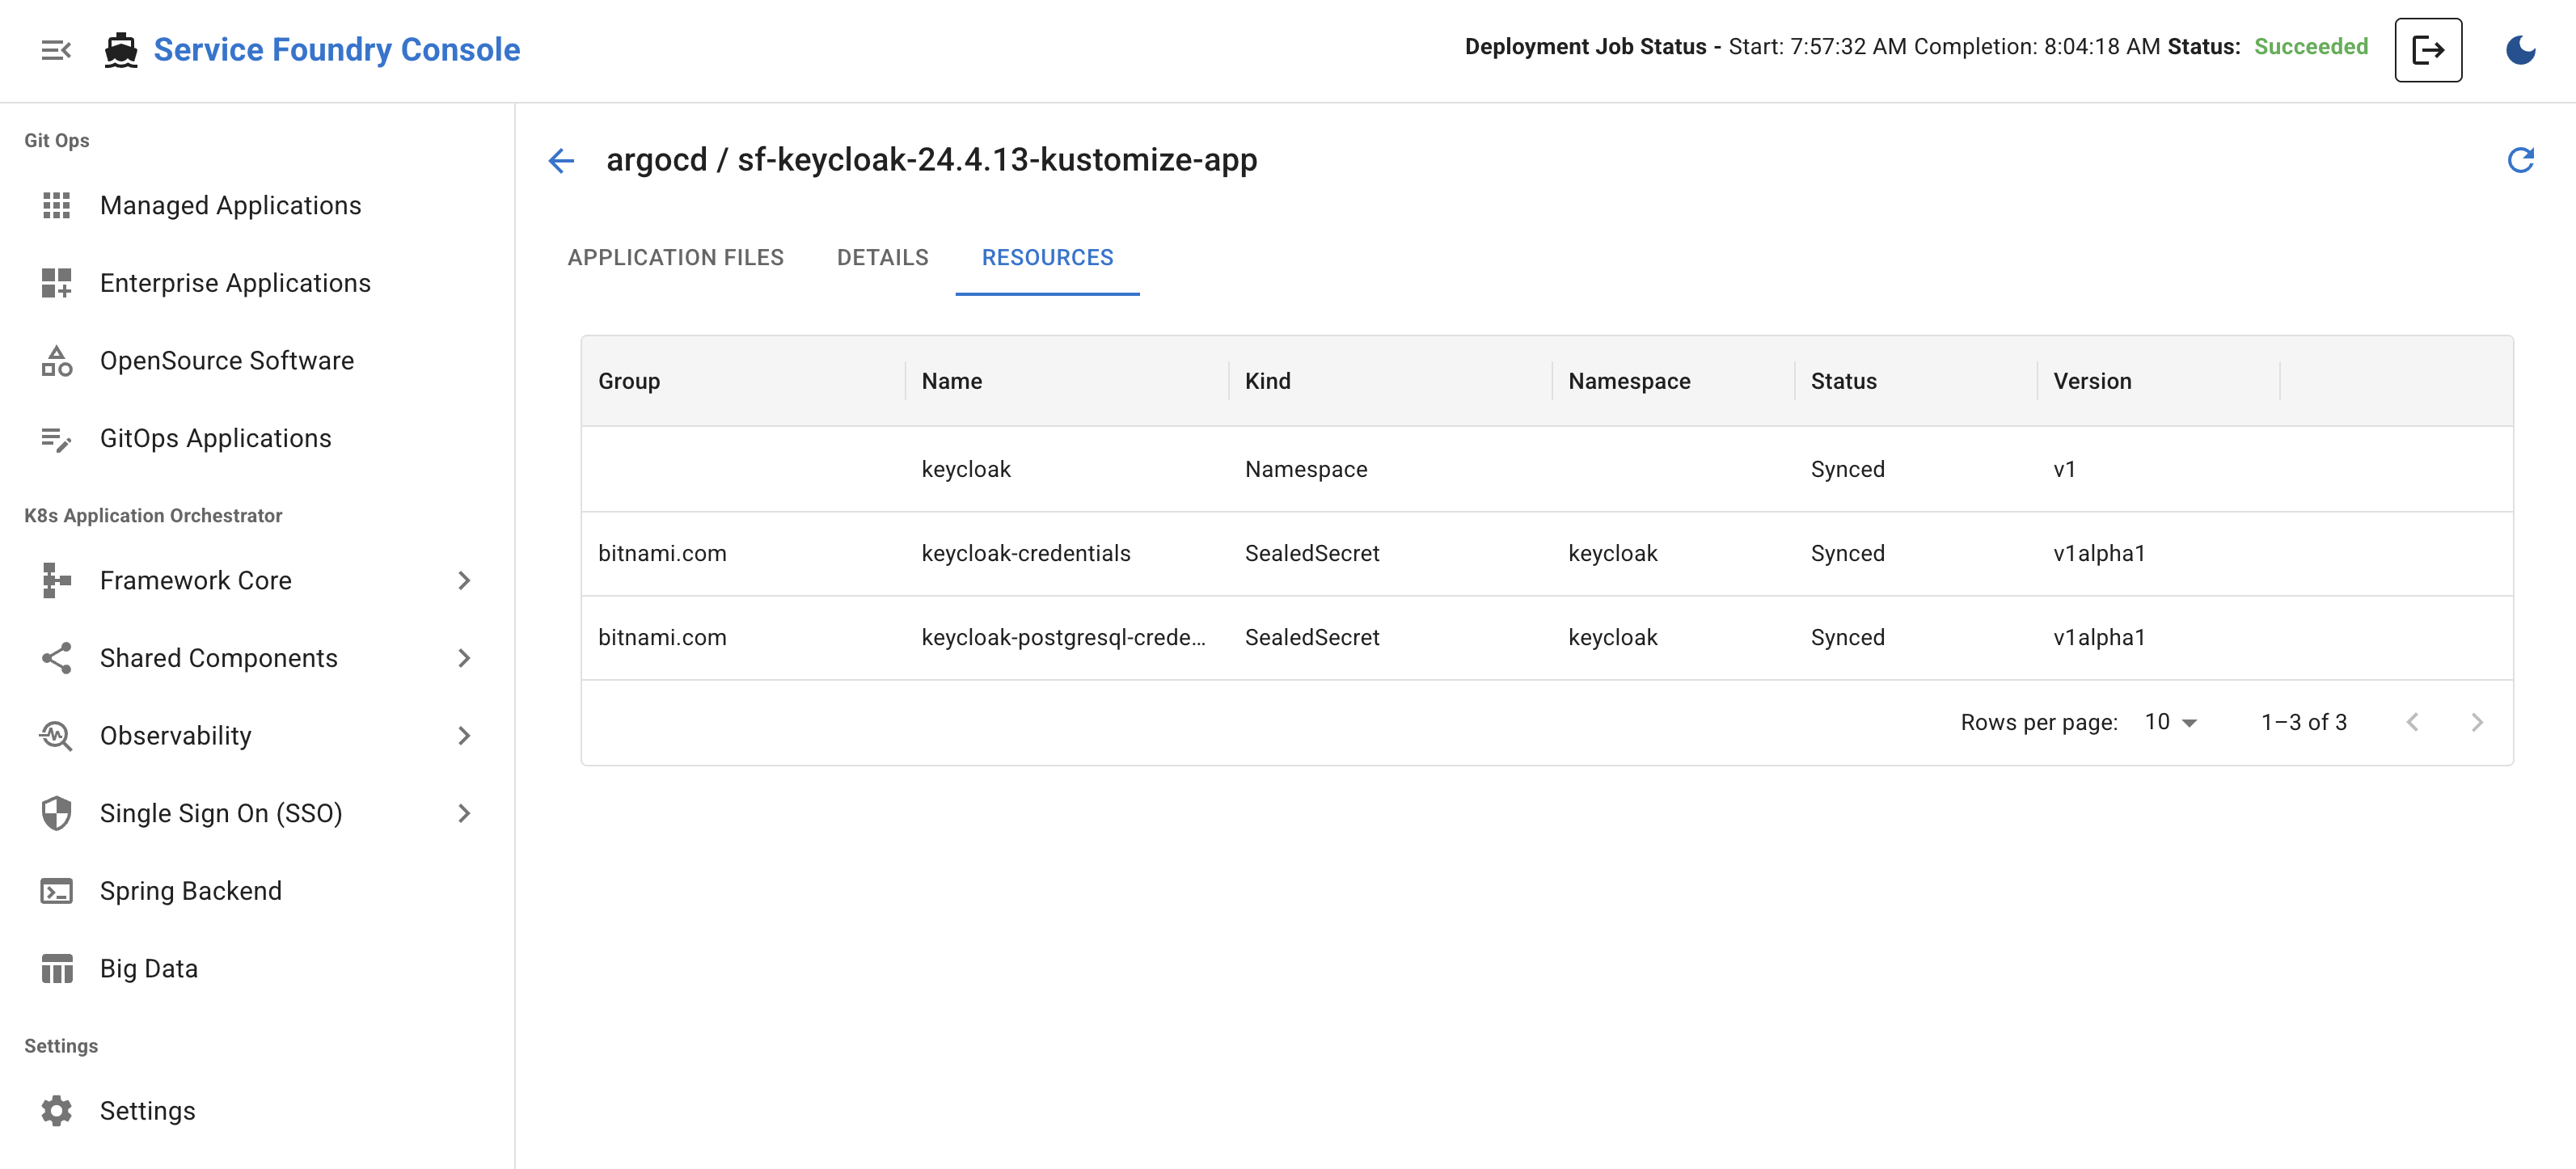This screenshot has width=2576, height=1169.
Task: Click Synced status in keycloak-postgresql row
Action: (x=1847, y=637)
